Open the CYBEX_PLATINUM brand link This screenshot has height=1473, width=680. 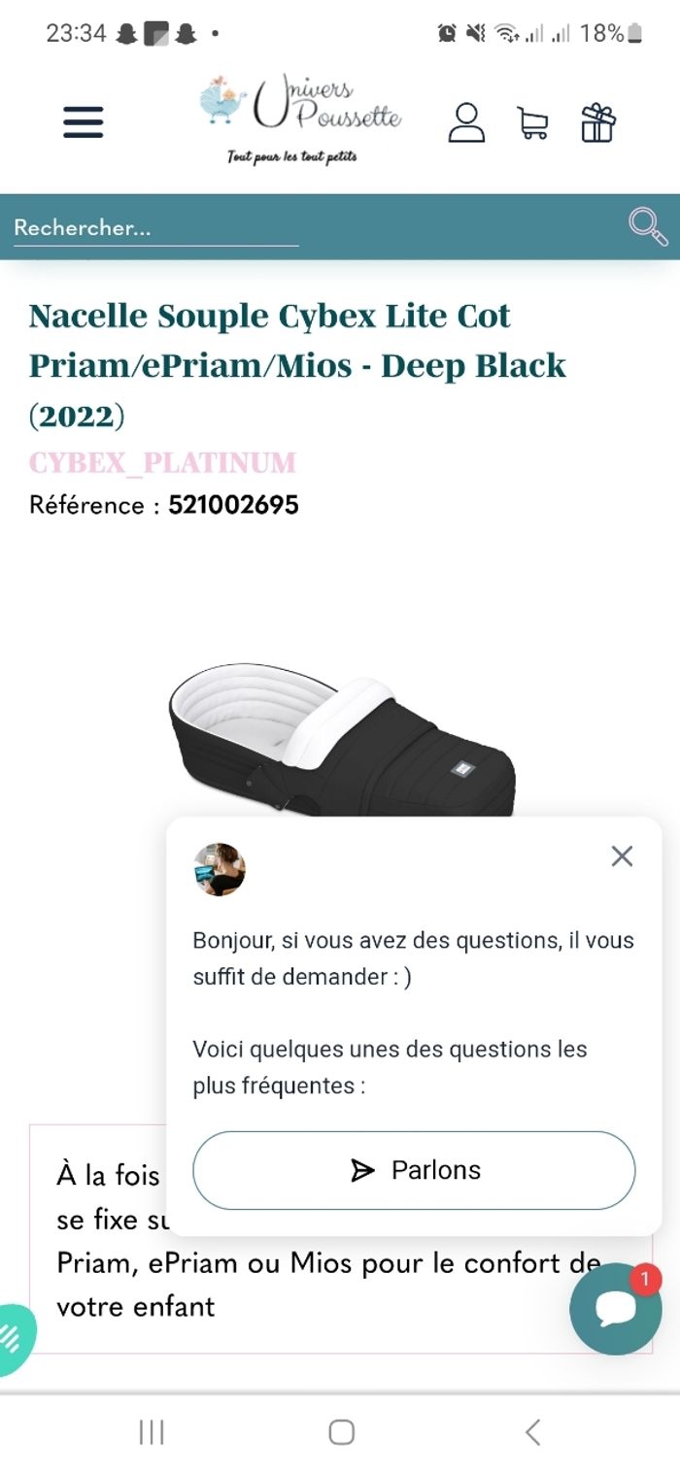[x=162, y=462]
